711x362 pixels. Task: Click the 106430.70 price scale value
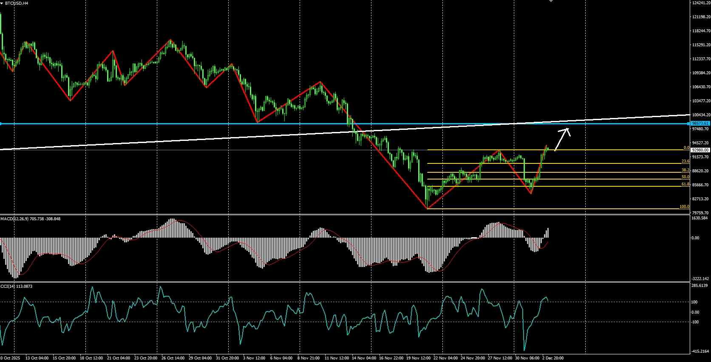(701, 87)
